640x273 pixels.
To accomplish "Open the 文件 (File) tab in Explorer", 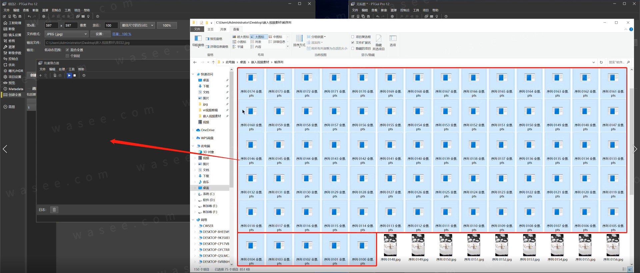I will [197, 29].
